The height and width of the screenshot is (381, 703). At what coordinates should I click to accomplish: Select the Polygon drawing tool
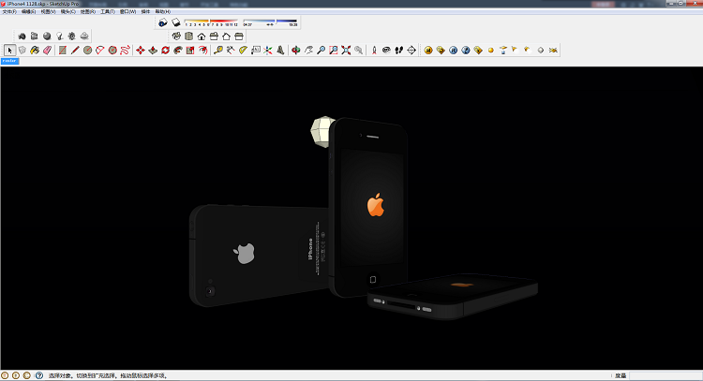[x=112, y=51]
